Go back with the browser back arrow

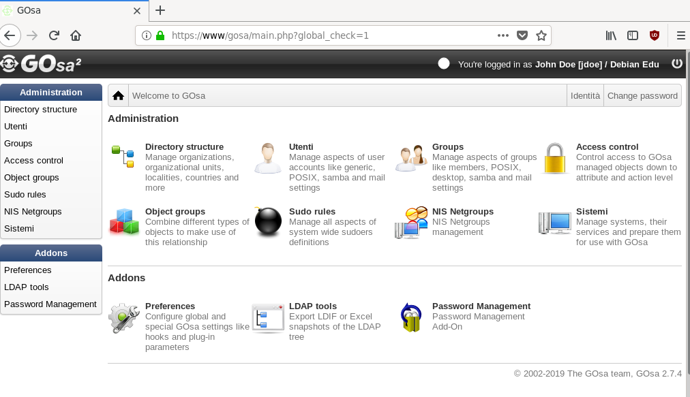point(10,35)
